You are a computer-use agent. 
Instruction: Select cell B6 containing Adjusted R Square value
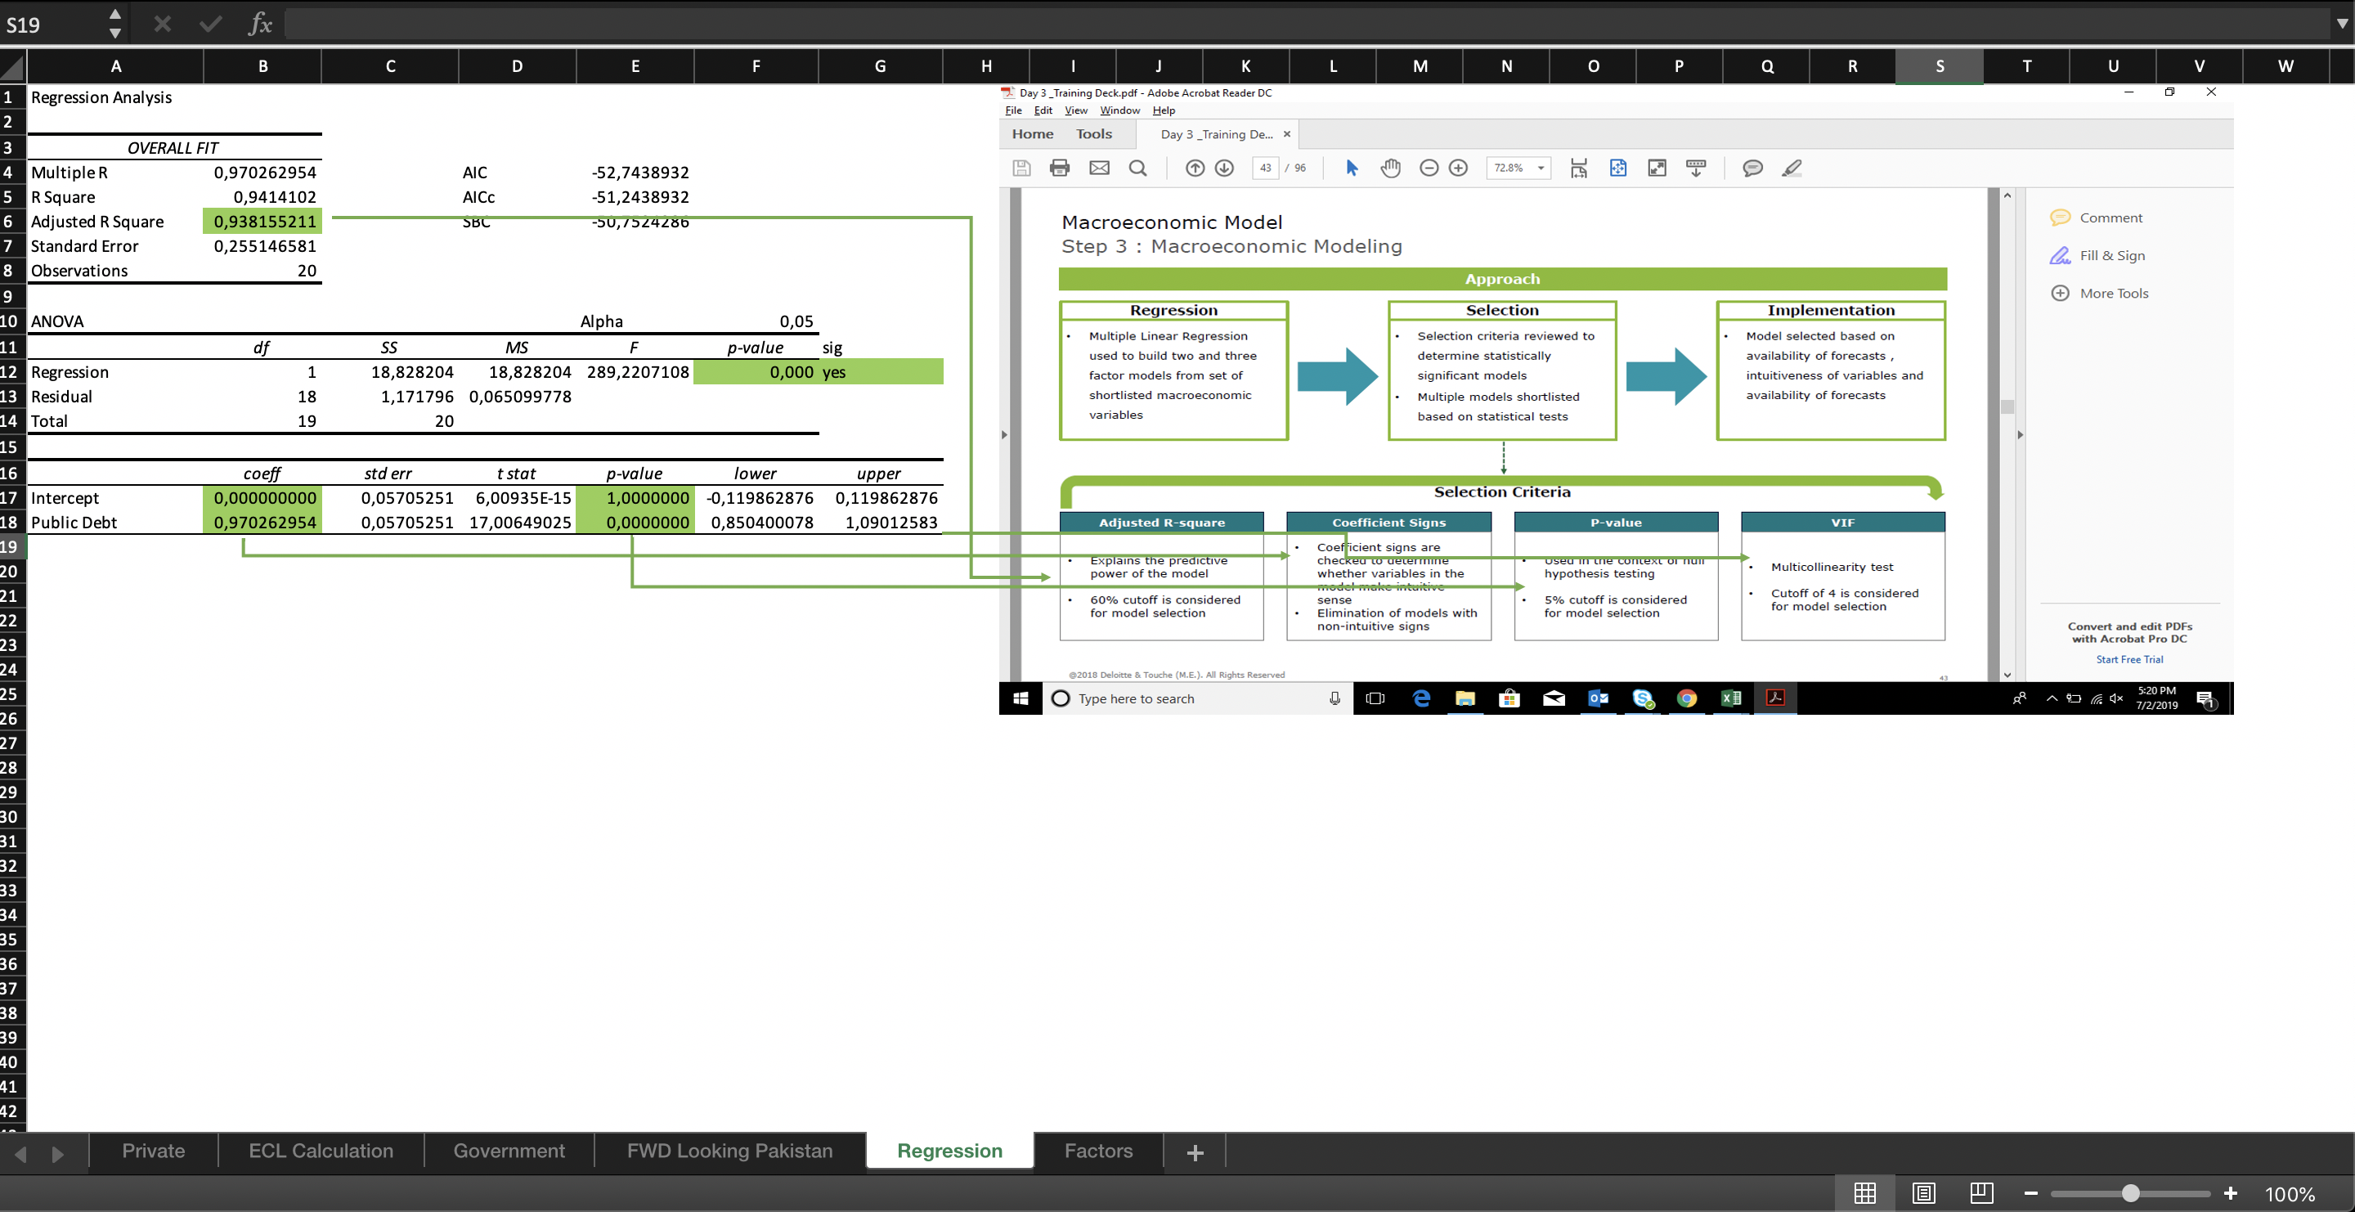coord(262,221)
